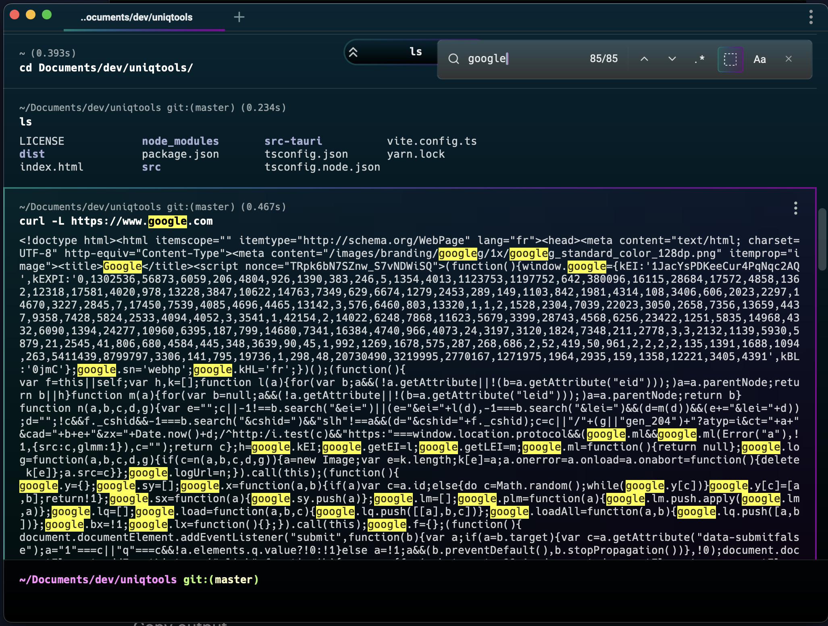Click the find magnifier icon
The height and width of the screenshot is (626, 828).
coord(454,59)
